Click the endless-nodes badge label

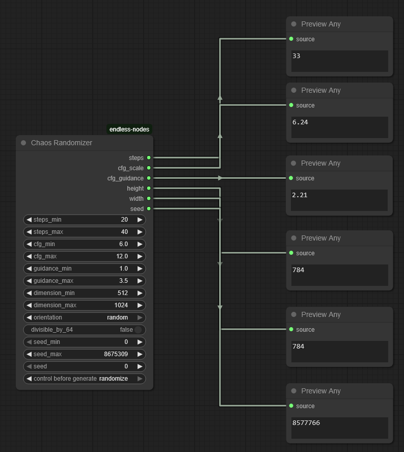tap(129, 129)
